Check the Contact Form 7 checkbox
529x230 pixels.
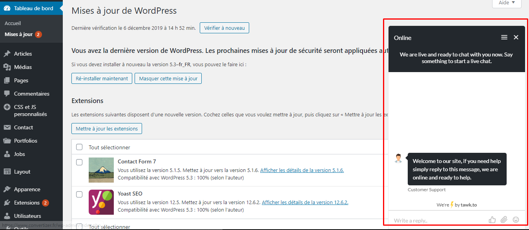(x=79, y=162)
